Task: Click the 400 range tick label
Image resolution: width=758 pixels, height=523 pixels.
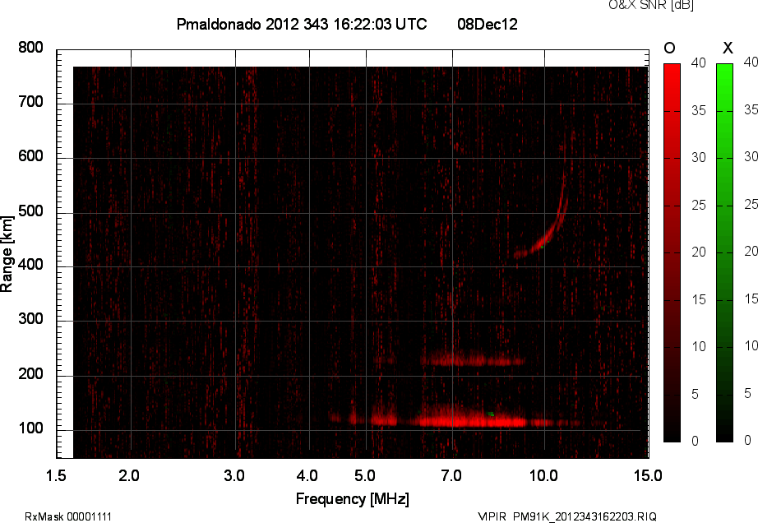Action: click(30, 265)
